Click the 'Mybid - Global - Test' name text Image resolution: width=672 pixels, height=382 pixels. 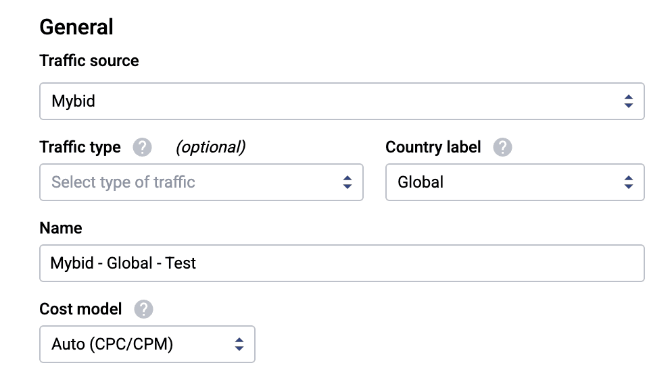click(x=124, y=263)
